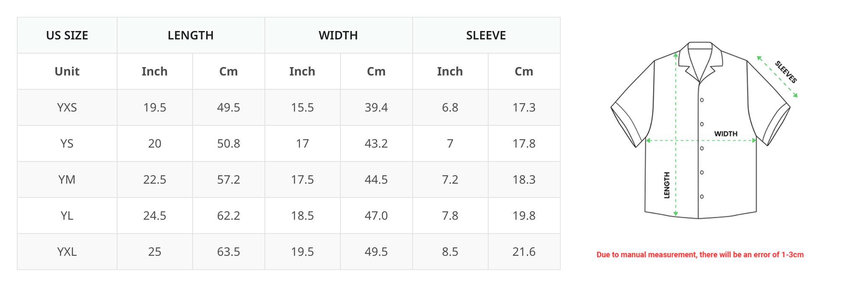Click the YS size row label
Screen dimensions: 853x291
pyautogui.click(x=67, y=143)
